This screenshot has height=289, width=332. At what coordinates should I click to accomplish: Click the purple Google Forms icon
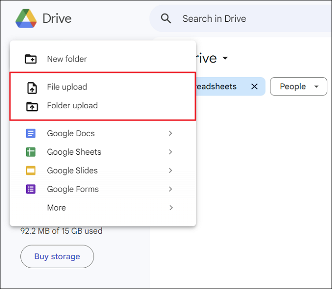[31, 189]
